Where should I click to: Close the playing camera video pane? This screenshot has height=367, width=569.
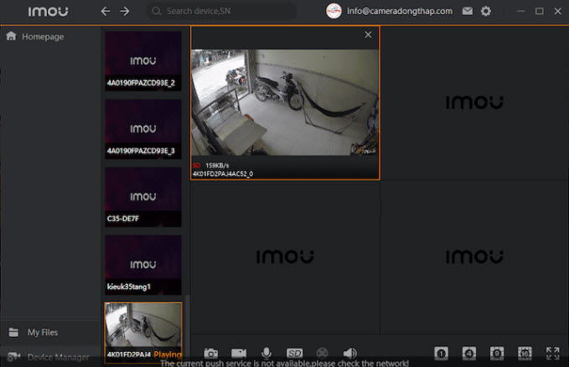tap(368, 35)
